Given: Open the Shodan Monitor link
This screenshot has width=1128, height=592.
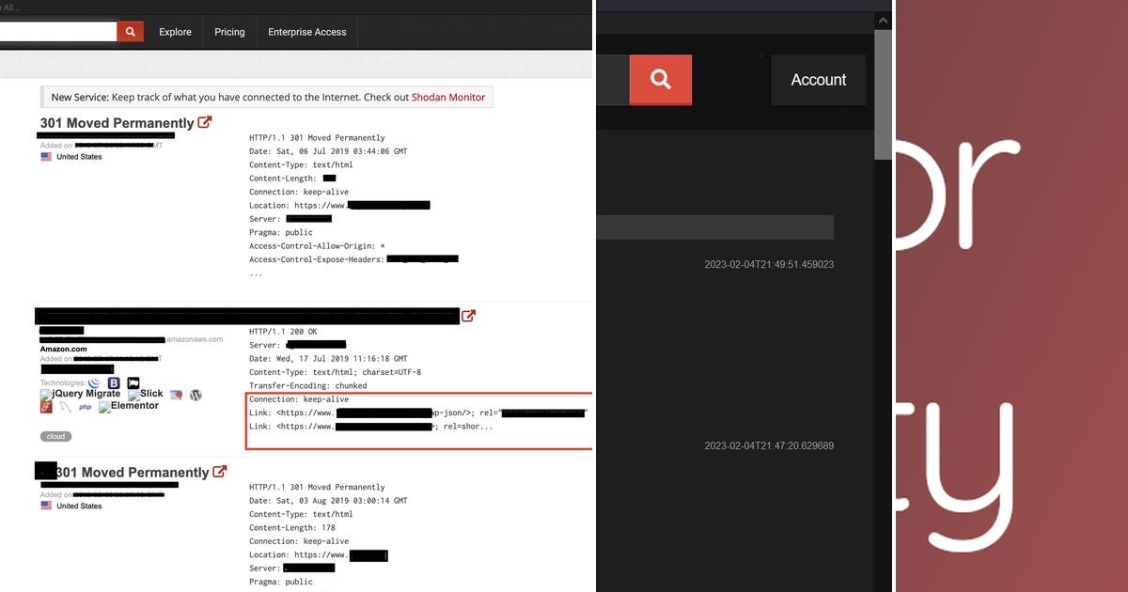Looking at the screenshot, I should tap(448, 97).
